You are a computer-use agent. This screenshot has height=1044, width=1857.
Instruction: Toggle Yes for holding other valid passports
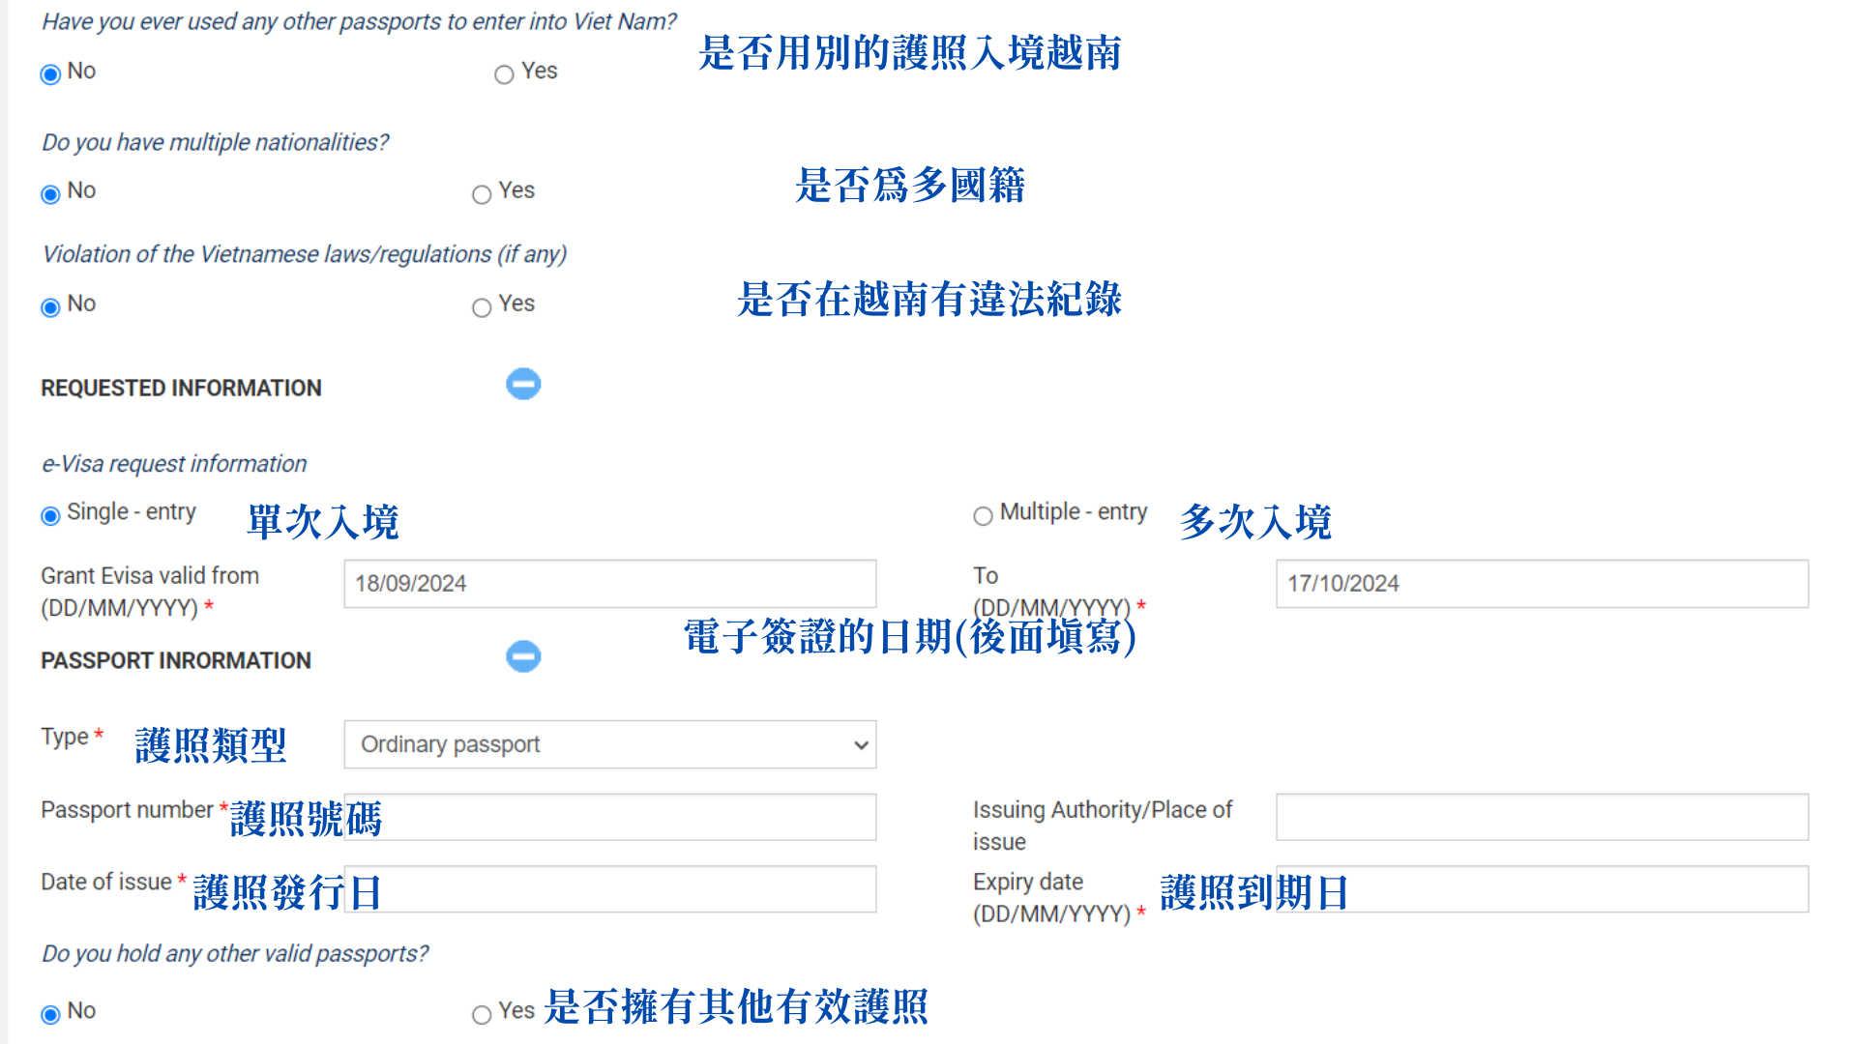pyautogui.click(x=482, y=1013)
